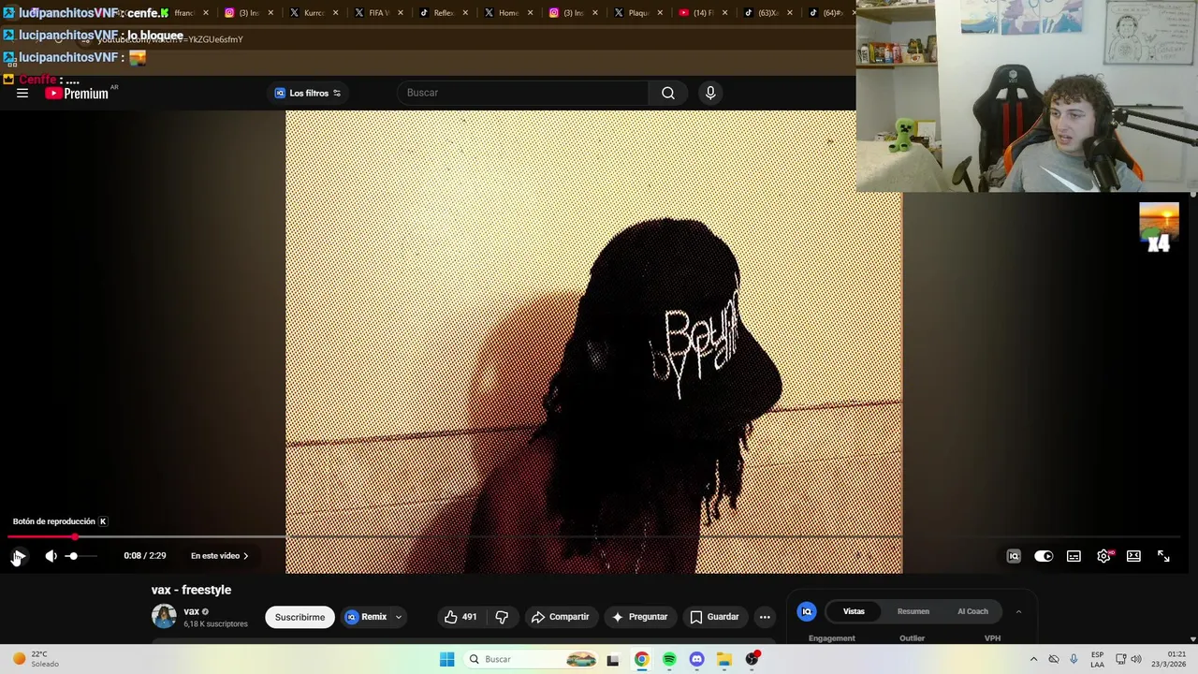Open the vax channel name link

(192, 611)
